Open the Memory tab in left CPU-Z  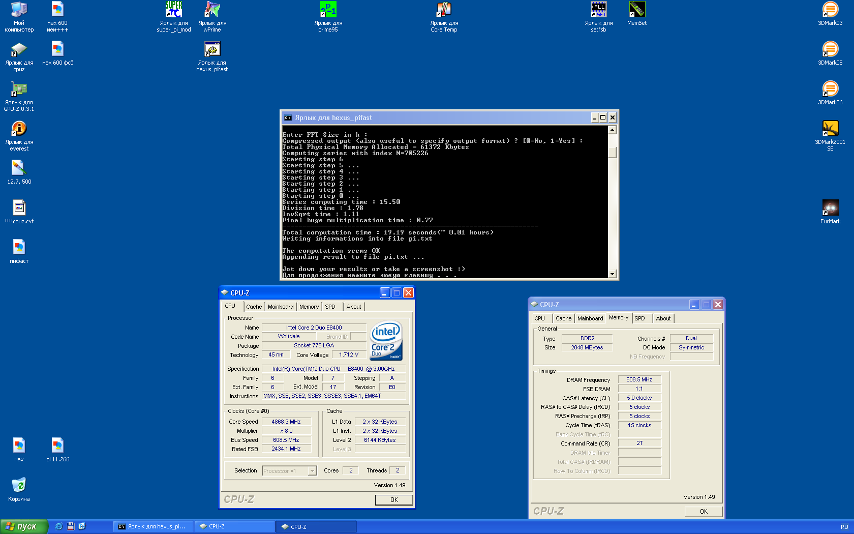309,307
